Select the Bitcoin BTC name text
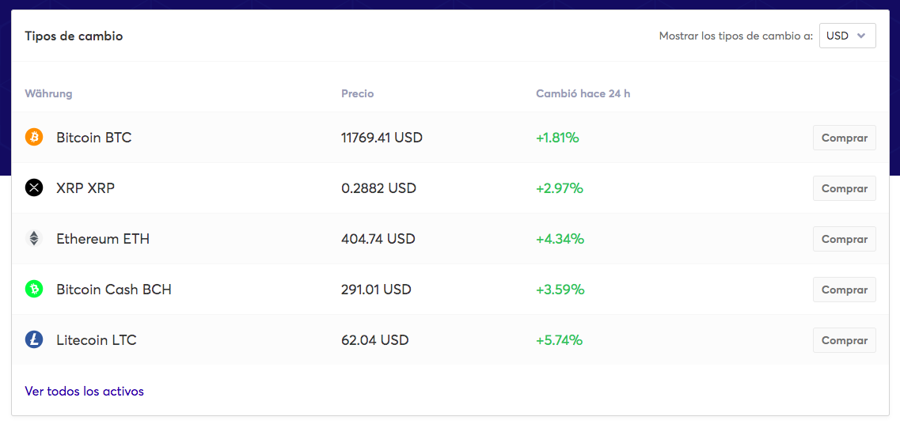 [94, 138]
